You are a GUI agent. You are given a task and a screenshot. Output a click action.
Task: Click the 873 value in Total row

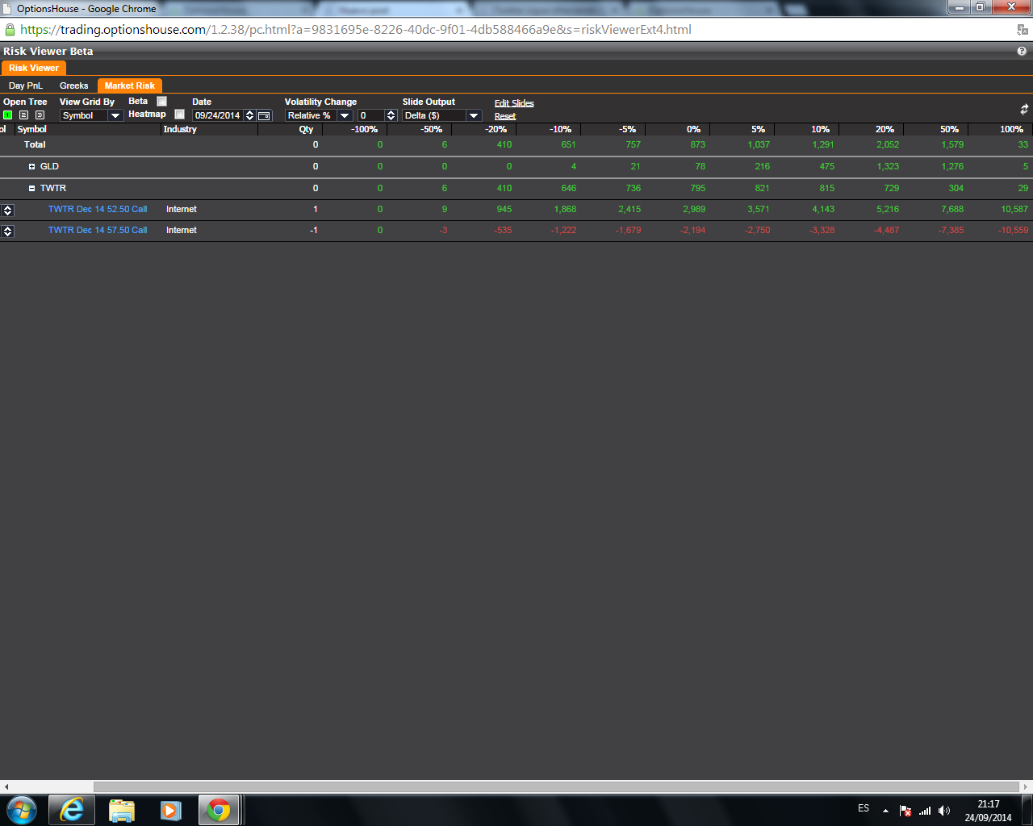[x=697, y=145]
